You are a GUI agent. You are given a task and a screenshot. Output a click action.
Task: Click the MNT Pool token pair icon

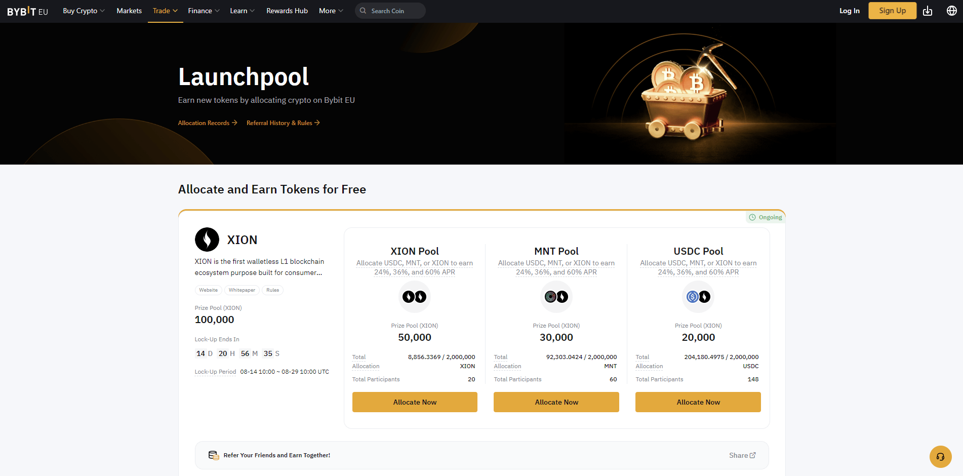556,297
